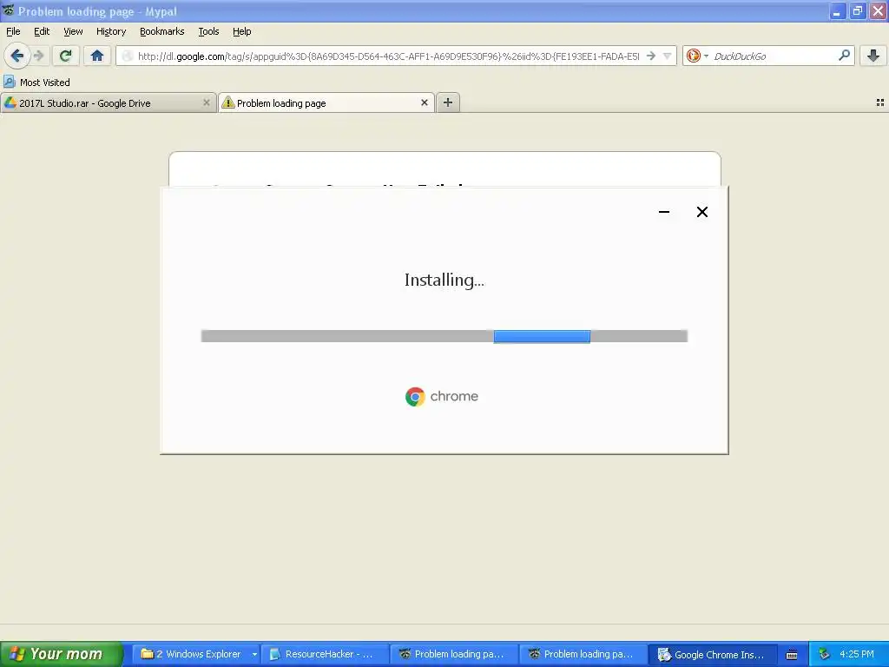Open the Your mom Start button

(62, 654)
